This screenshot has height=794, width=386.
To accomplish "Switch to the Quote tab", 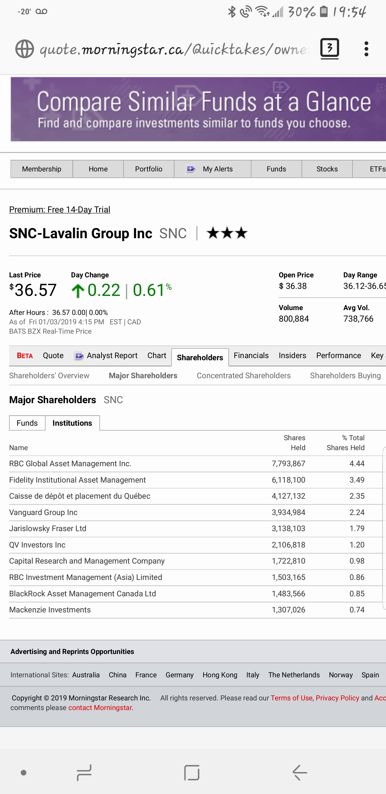I will [x=53, y=356].
